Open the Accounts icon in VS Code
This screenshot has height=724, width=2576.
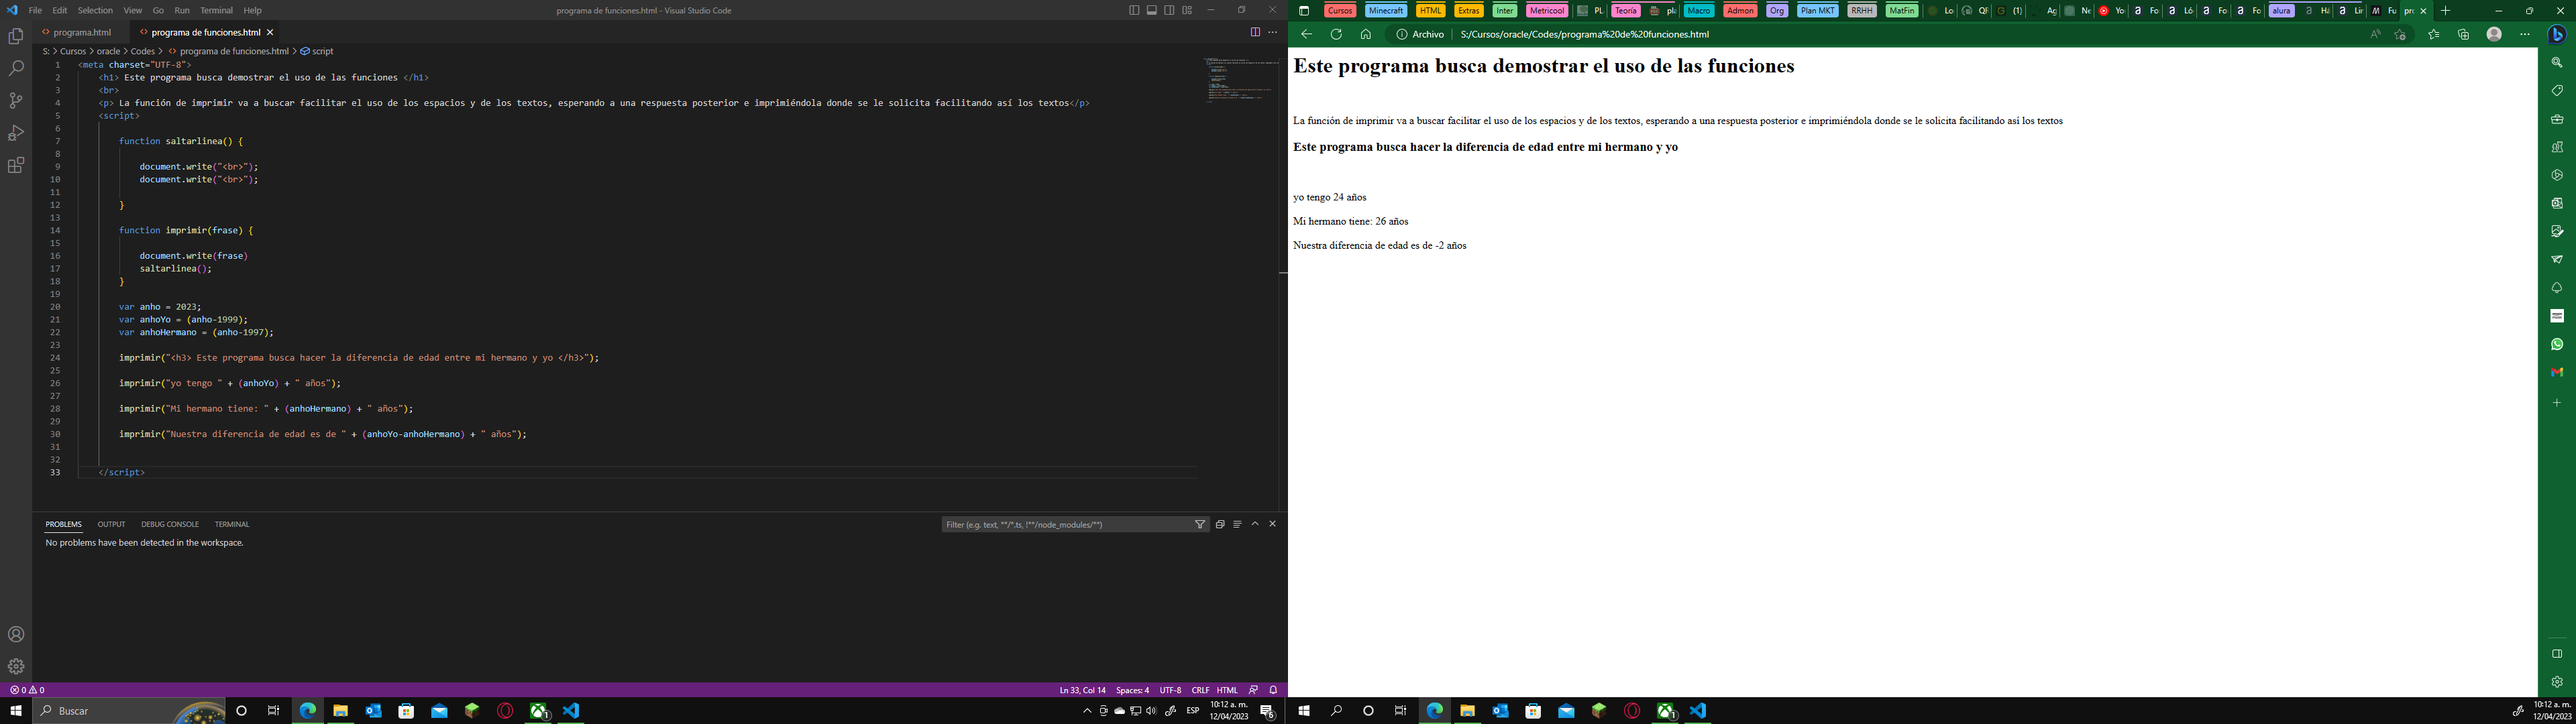[x=16, y=634]
